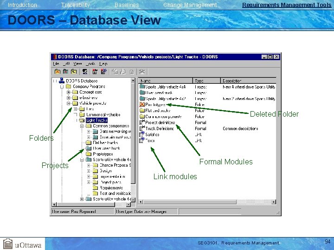Screen dimensions: 334x250
Task: Collapse the Common components node in tree
Action: click(x=82, y=126)
